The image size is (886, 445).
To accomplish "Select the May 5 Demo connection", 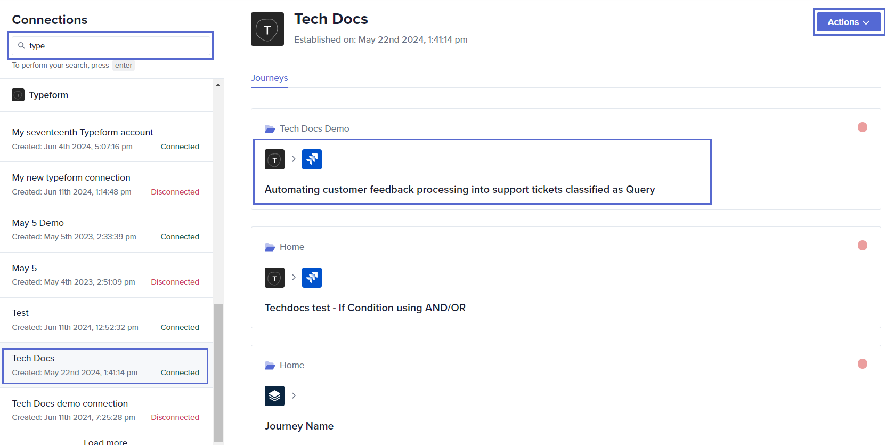I will point(106,230).
